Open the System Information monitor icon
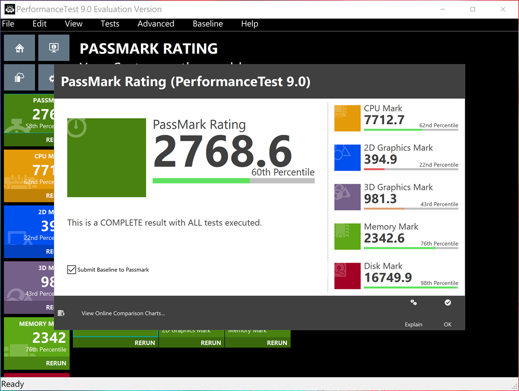 click(x=53, y=48)
